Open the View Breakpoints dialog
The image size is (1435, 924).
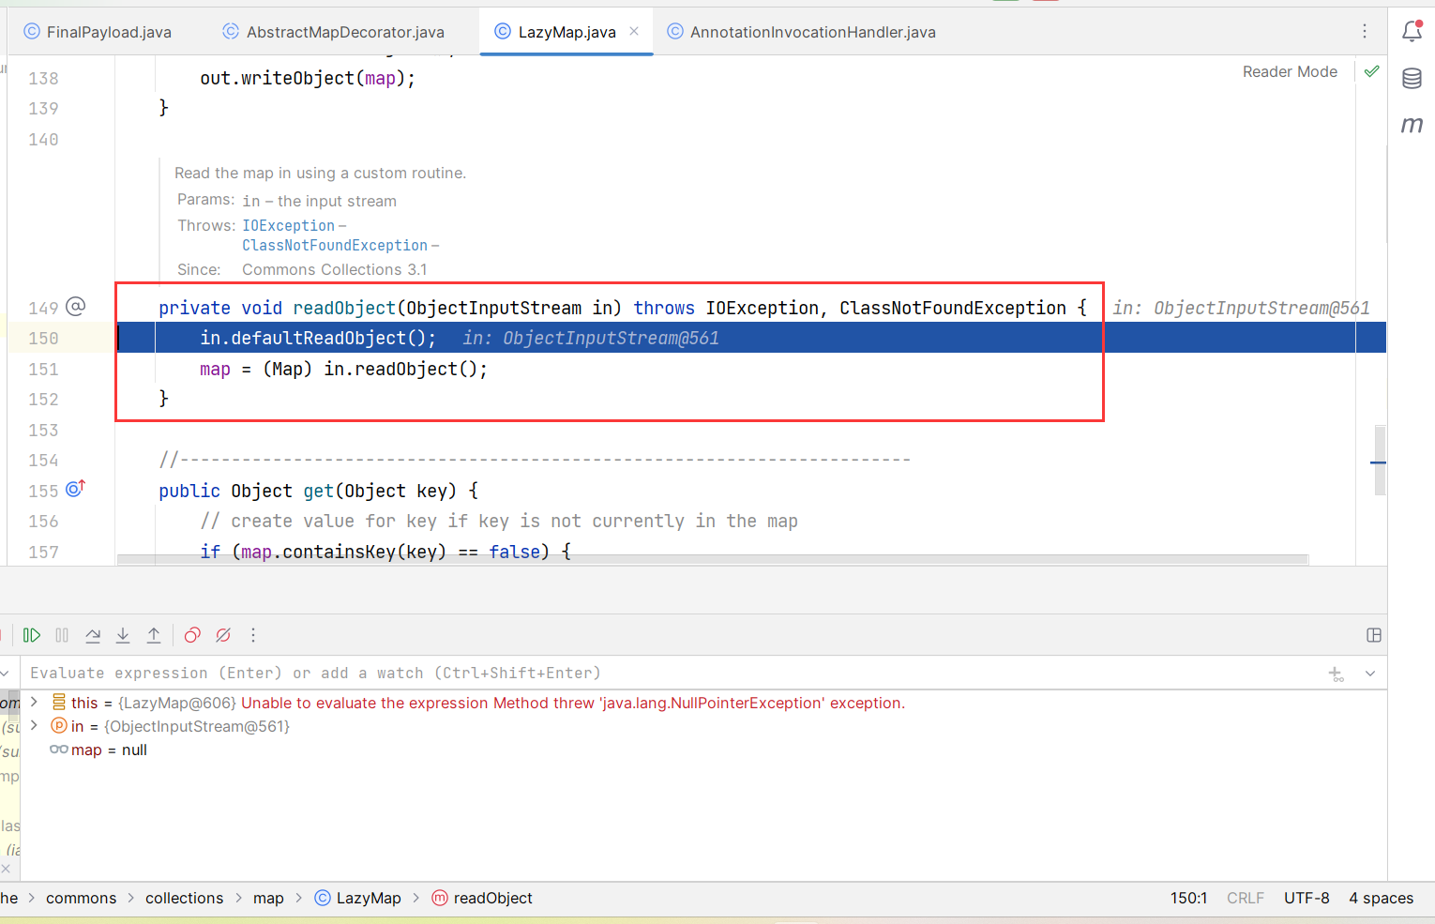pos(192,635)
